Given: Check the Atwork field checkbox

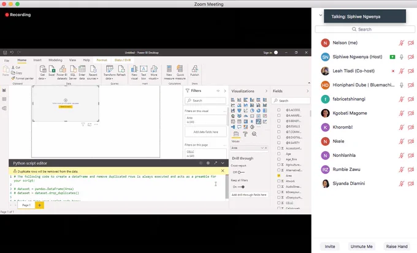Looking at the screenshot, I should [278, 181].
